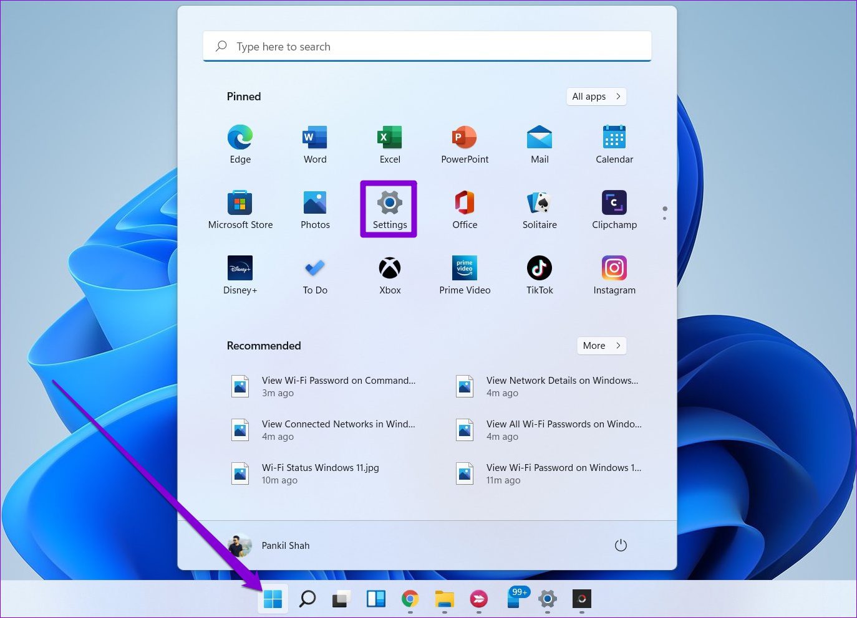Image resolution: width=857 pixels, height=618 pixels.
Task: Start Microsoft Word
Action: click(x=314, y=143)
